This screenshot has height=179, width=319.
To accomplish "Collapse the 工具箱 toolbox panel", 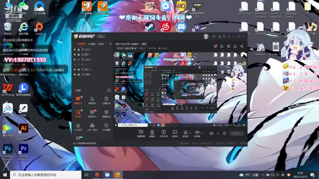I will point(108,90).
